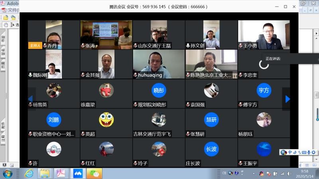Click the Open file icon in Adobe
This screenshot has width=319, height=179.
tap(6, 18)
